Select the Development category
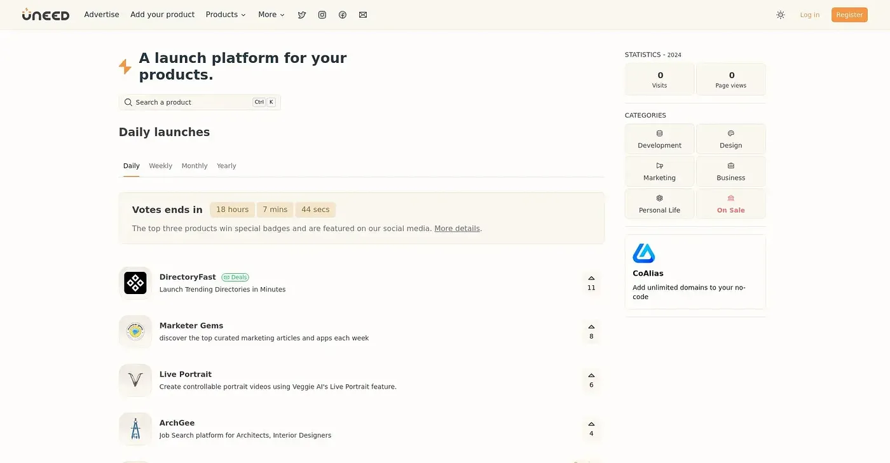Screen dimensions: 890x463 tap(659, 139)
